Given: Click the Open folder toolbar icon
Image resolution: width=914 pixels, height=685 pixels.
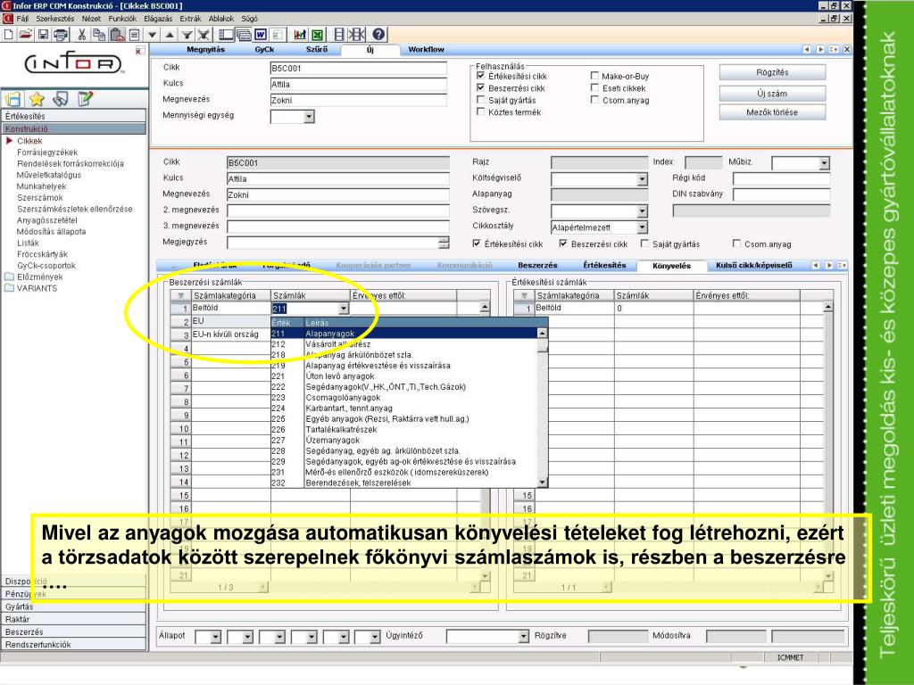Looking at the screenshot, I should pos(25,35).
